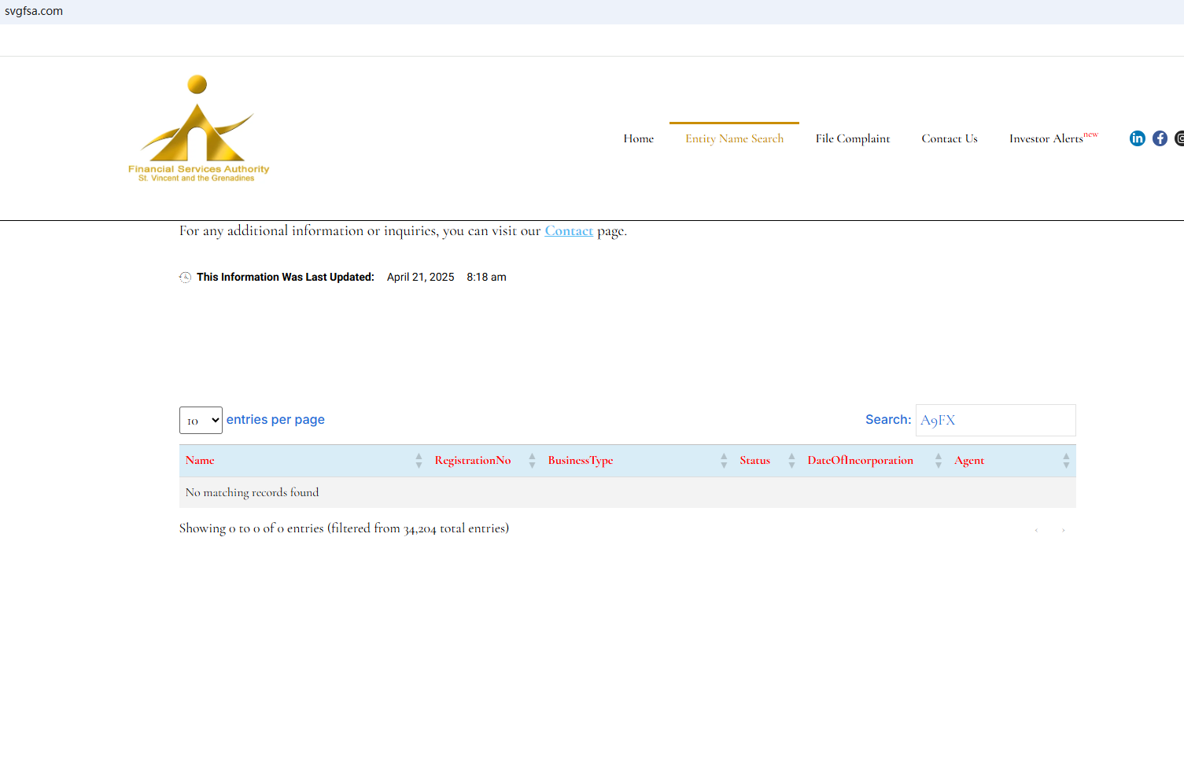The width and height of the screenshot is (1184, 769).
Task: Sort by BusinessType column arrows
Action: tap(724, 461)
